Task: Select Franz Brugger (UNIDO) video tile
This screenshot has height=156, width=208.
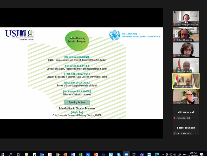Action: click(x=186, y=18)
